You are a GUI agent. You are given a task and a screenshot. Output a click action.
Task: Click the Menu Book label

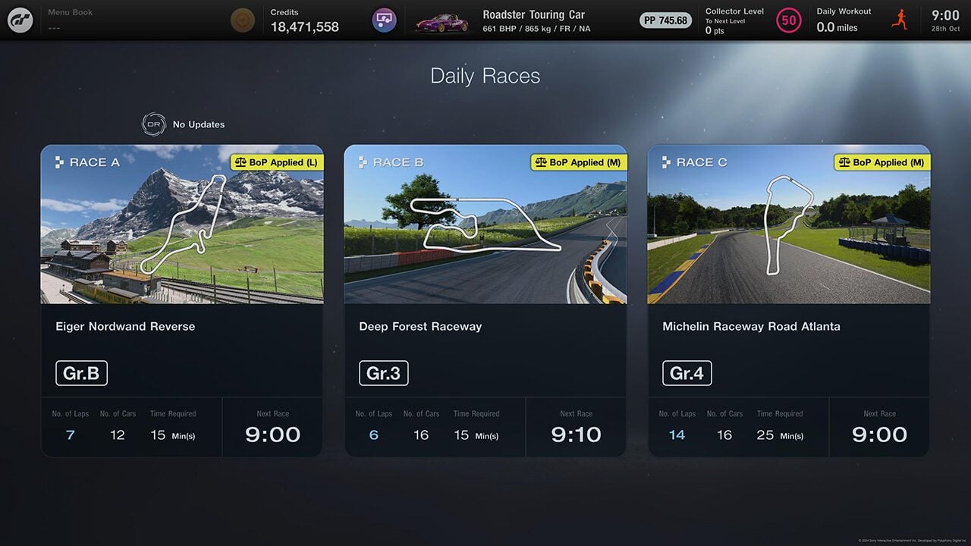click(71, 13)
